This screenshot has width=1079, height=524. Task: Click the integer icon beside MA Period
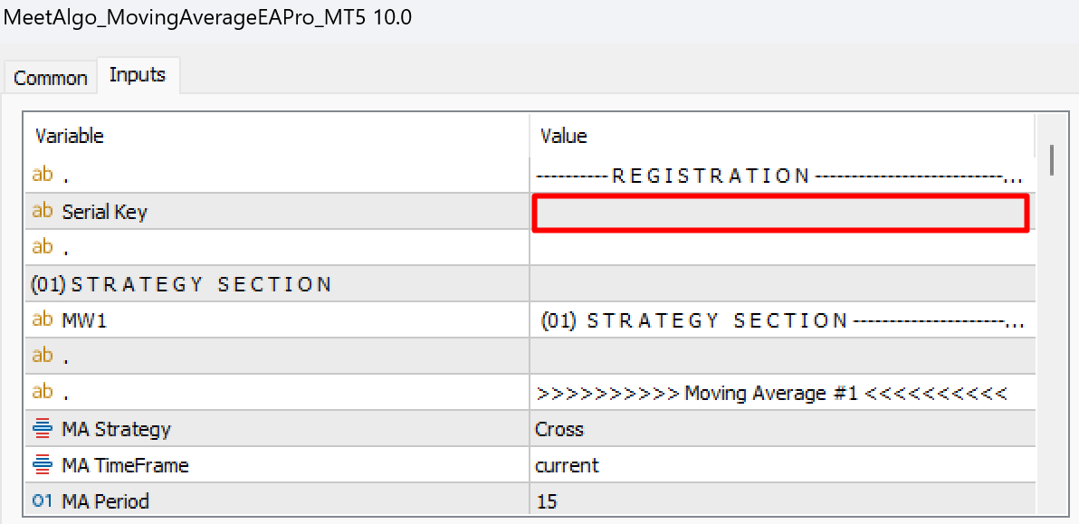point(42,501)
